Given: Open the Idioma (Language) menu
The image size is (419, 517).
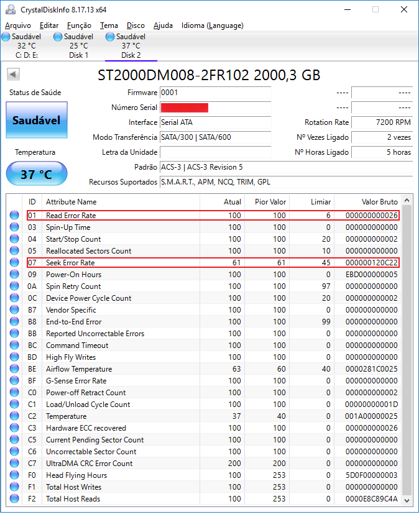Looking at the screenshot, I should [x=213, y=25].
